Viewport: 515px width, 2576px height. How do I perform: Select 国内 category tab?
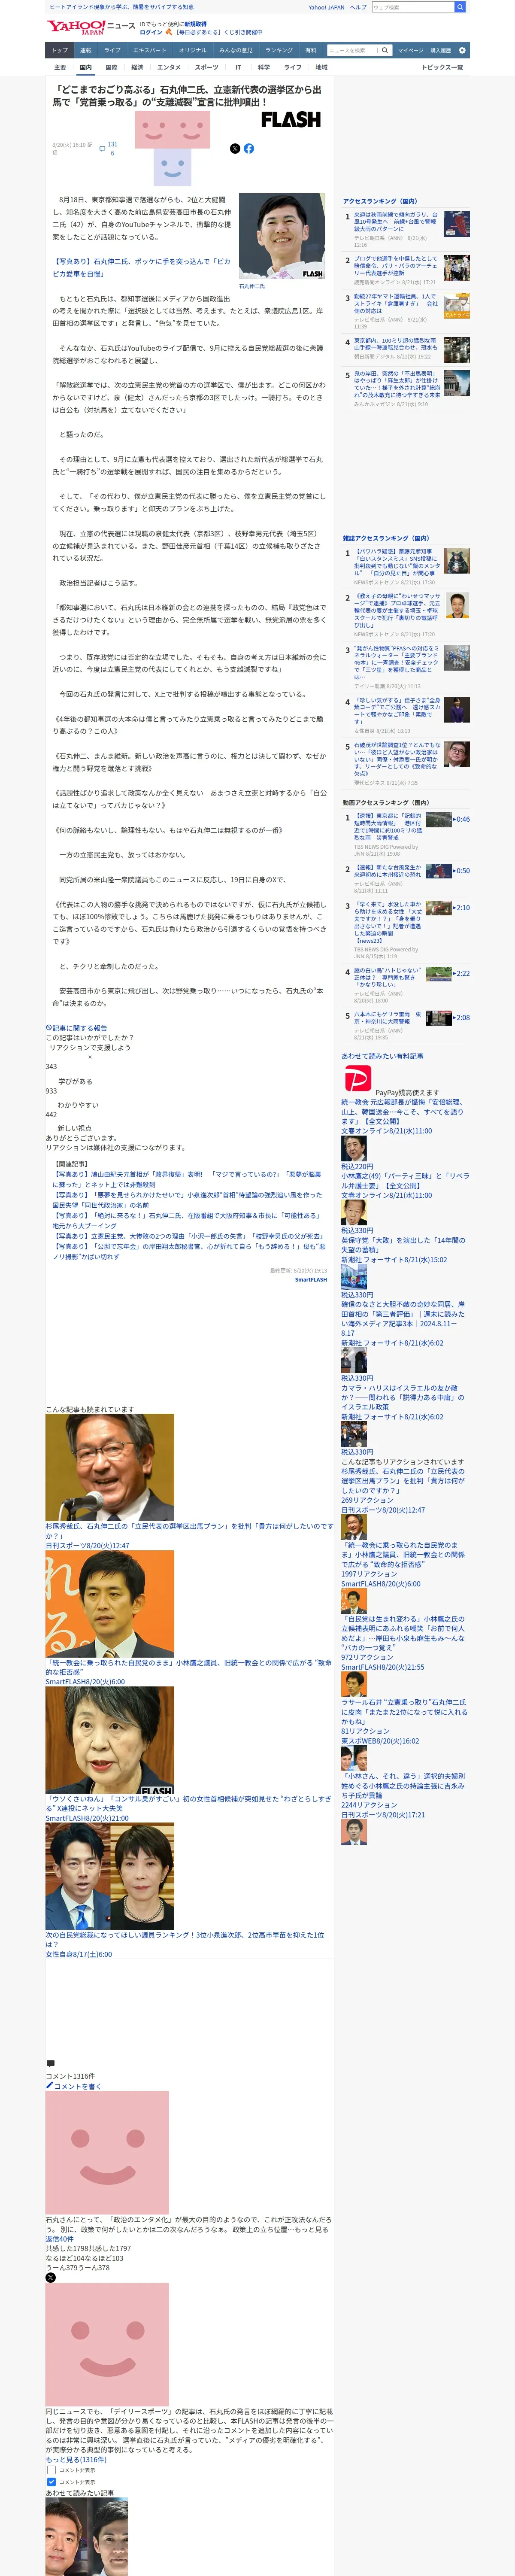pos(85,68)
